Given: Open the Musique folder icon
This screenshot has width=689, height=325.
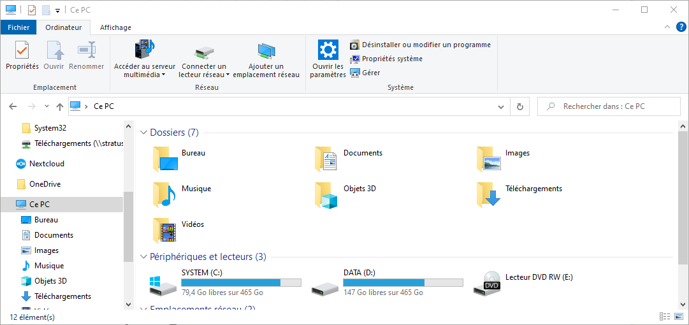Looking at the screenshot, I should pos(164,194).
